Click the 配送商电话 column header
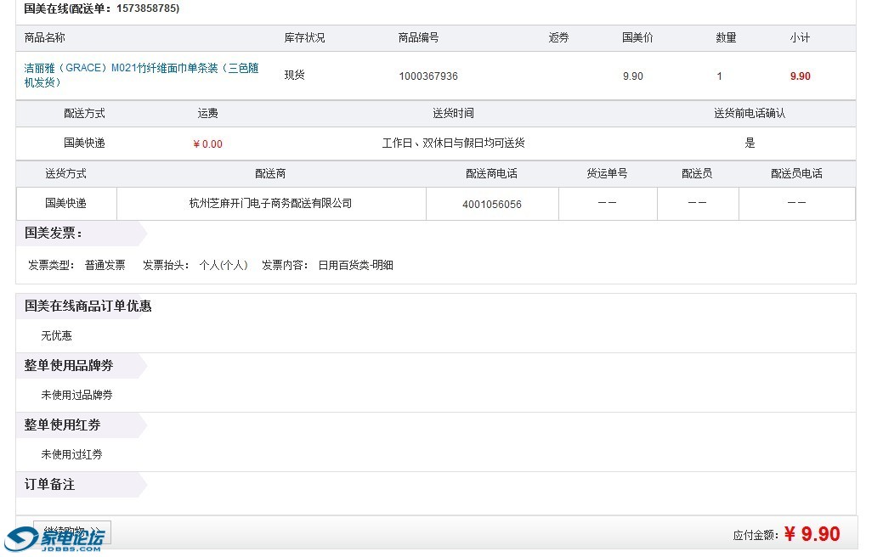Screen dimensions: 883x557 491,173
